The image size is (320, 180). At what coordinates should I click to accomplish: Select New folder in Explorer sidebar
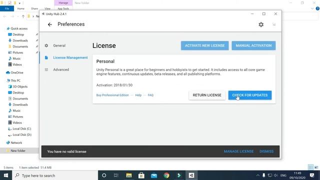pos(18,150)
